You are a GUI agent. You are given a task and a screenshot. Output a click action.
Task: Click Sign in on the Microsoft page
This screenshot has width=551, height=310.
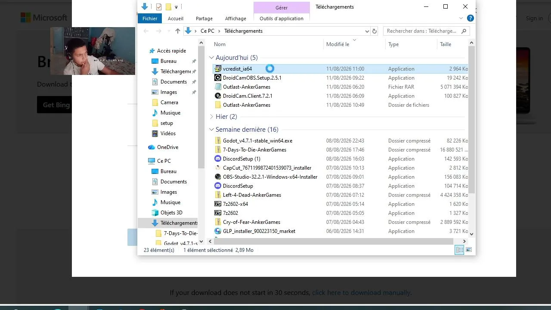click(534, 18)
